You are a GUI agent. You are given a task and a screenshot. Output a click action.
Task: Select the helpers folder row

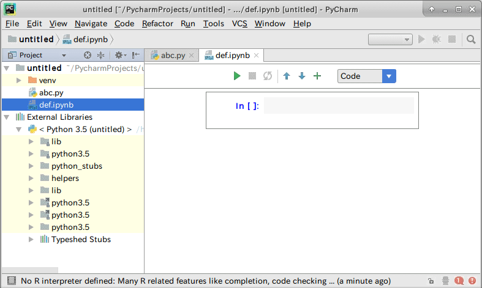73,179
